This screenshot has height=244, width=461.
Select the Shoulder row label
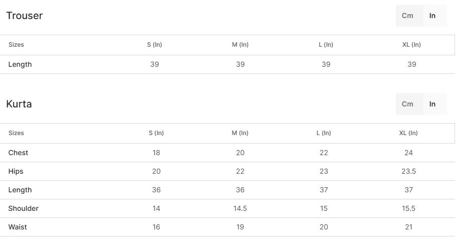(24, 208)
